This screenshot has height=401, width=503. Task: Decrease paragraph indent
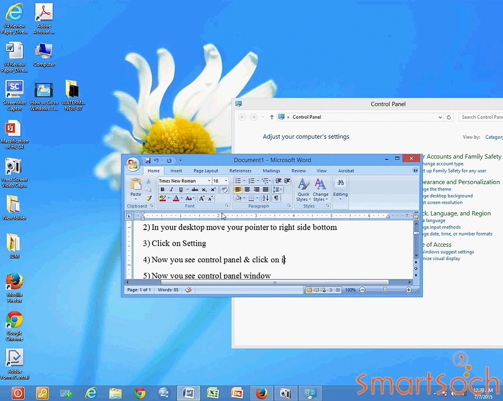(x=278, y=181)
